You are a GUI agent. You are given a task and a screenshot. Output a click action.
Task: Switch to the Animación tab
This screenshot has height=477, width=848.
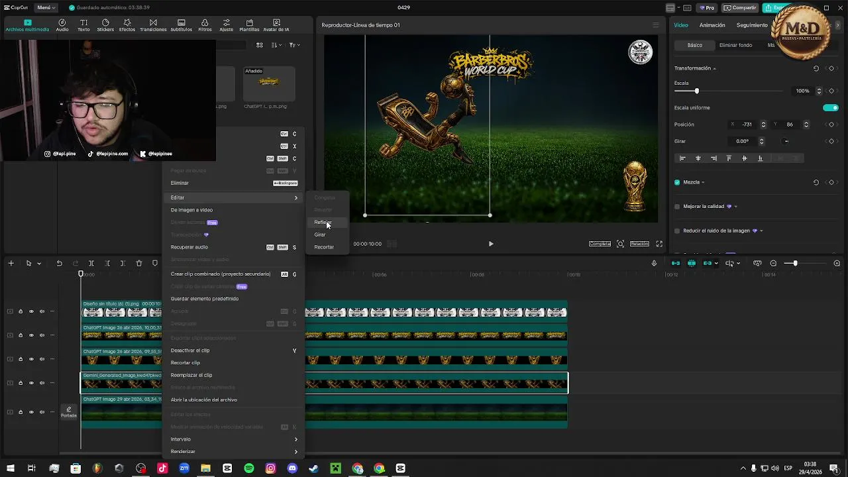click(x=712, y=25)
